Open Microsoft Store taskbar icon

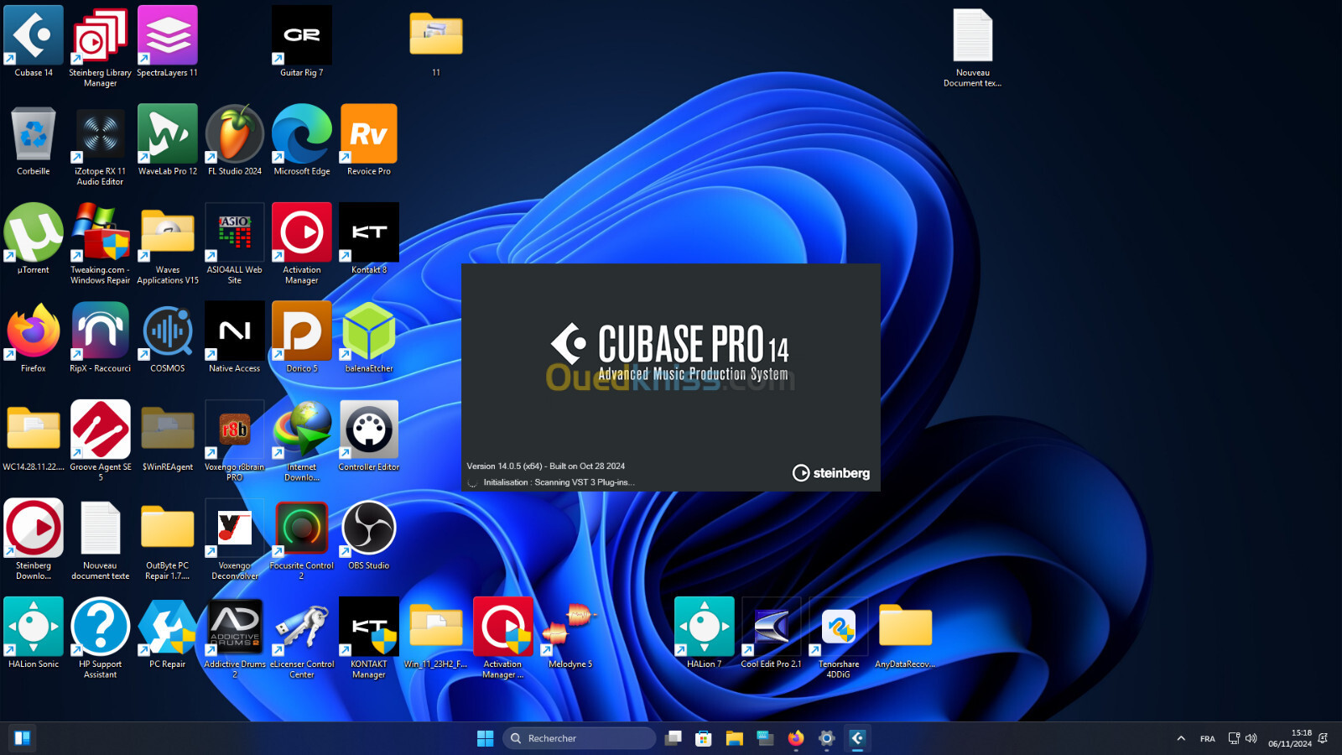tap(704, 738)
